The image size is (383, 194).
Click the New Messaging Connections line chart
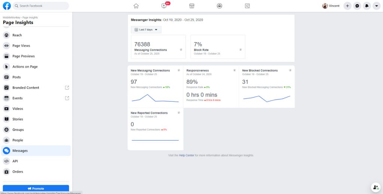(155, 98)
